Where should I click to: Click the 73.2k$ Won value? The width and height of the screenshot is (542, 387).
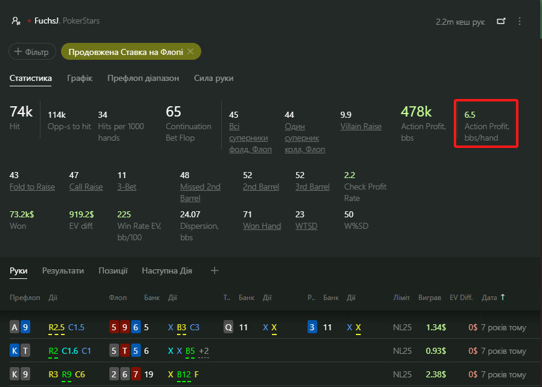(21, 214)
